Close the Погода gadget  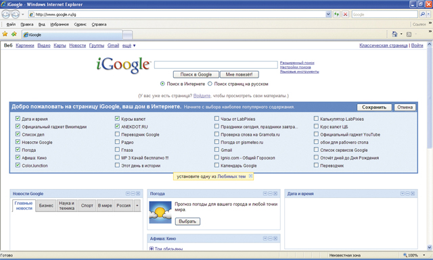[275, 194]
